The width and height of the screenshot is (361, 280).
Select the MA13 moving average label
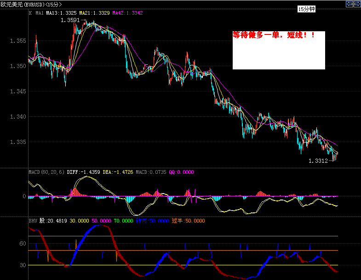tap(62, 13)
